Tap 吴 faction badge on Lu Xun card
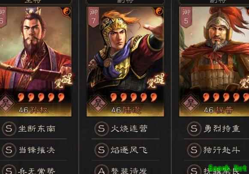This screenshot has height=174, width=249. pyautogui.click(x=98, y=104)
